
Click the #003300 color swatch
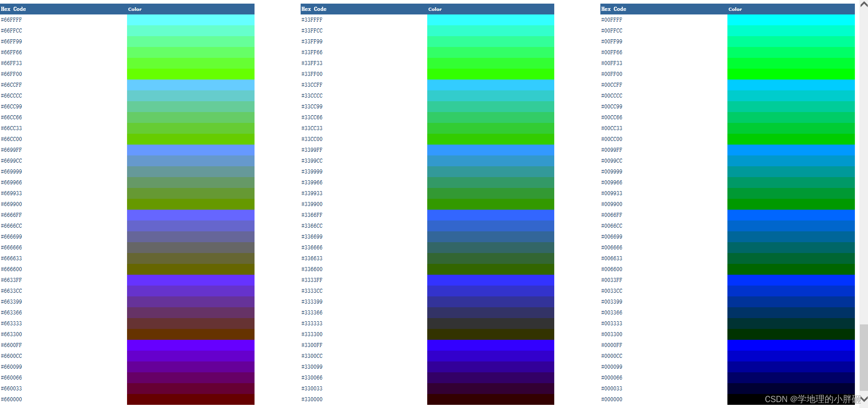click(791, 334)
